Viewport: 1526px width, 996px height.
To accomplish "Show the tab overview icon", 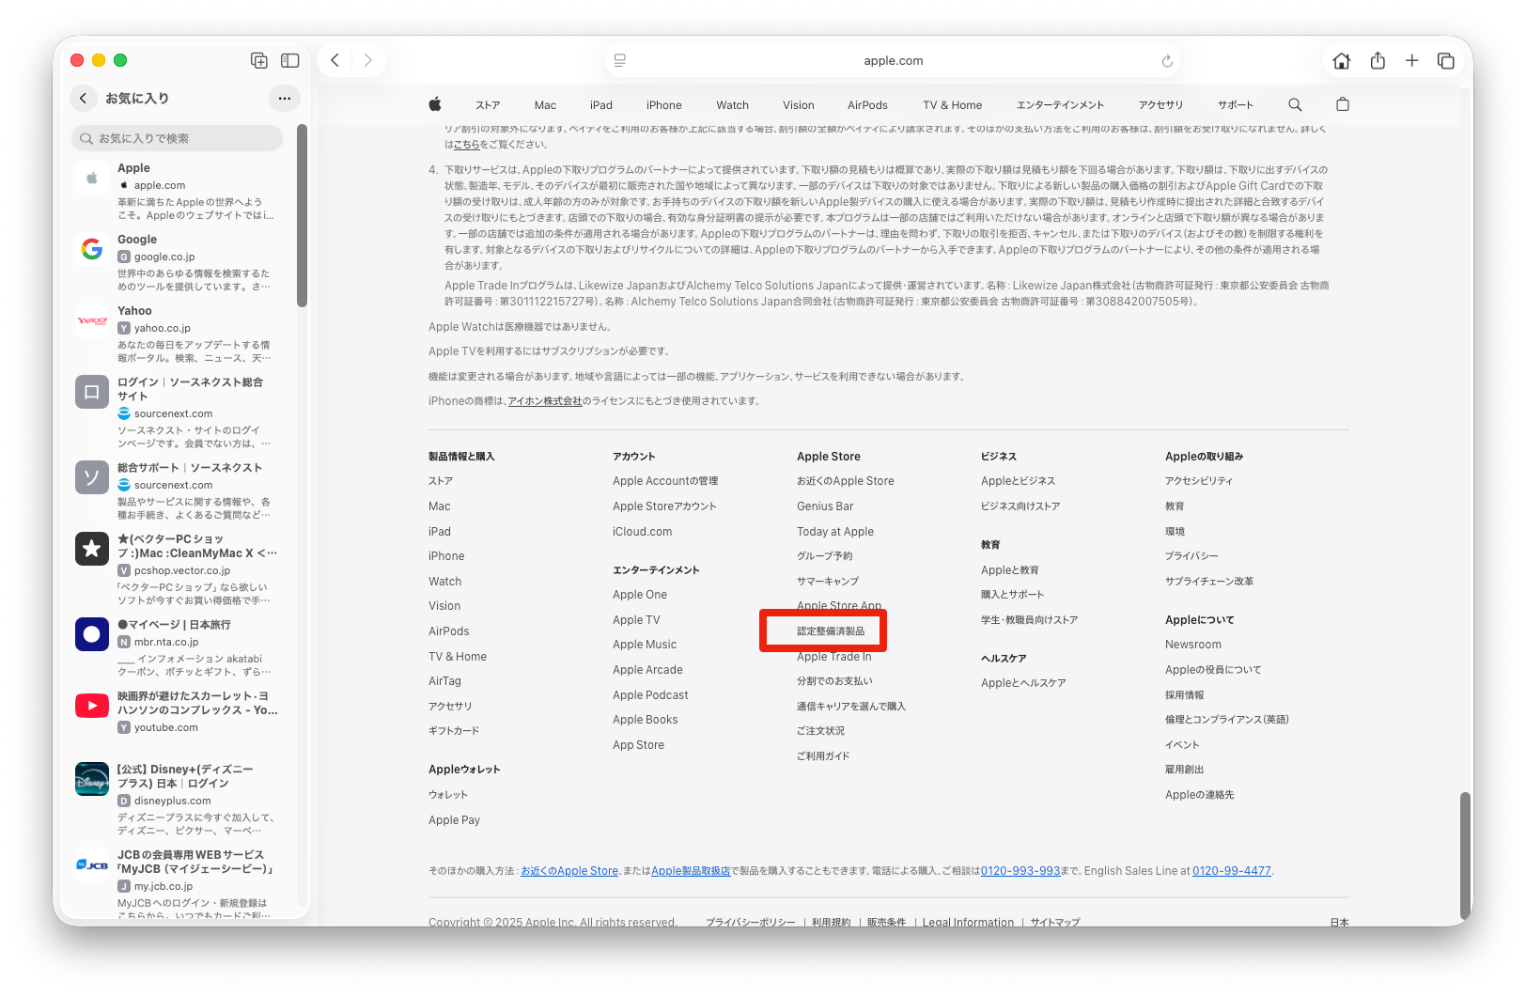I will [x=1446, y=61].
